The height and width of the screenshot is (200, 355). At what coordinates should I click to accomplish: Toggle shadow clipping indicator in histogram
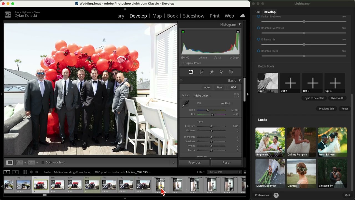183,32
